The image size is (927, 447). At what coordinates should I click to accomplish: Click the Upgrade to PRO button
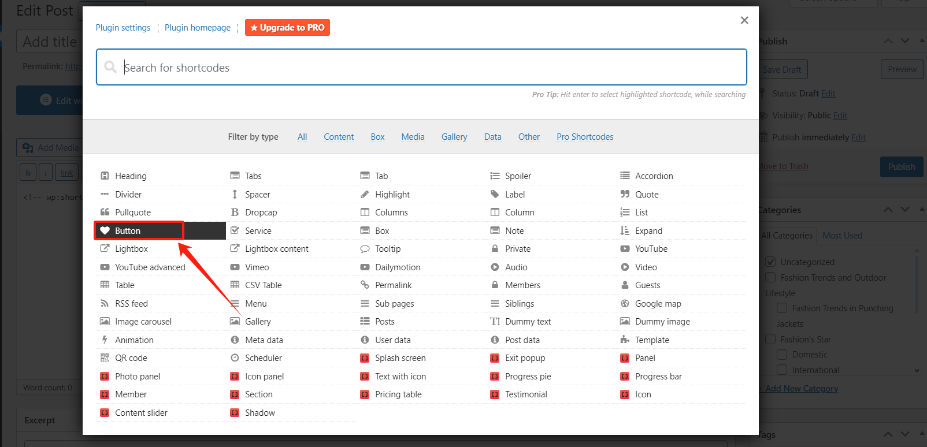pyautogui.click(x=287, y=28)
